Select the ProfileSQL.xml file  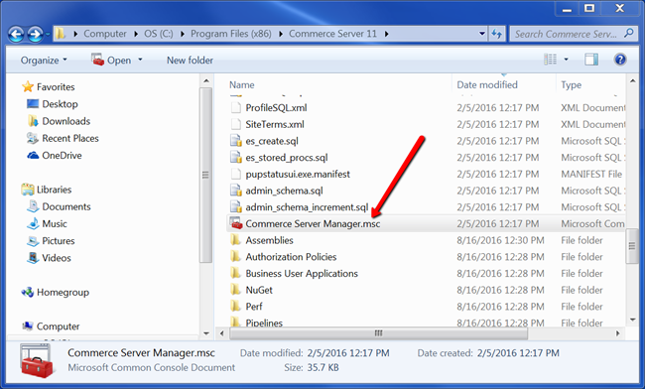[x=276, y=108]
